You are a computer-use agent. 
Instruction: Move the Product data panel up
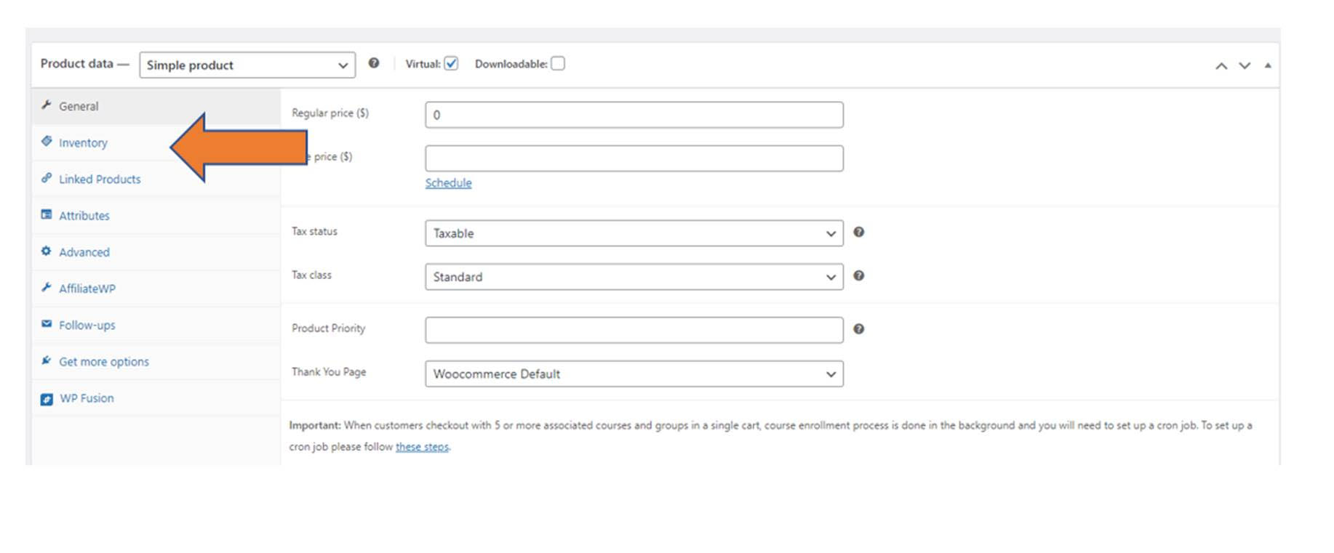(1221, 65)
